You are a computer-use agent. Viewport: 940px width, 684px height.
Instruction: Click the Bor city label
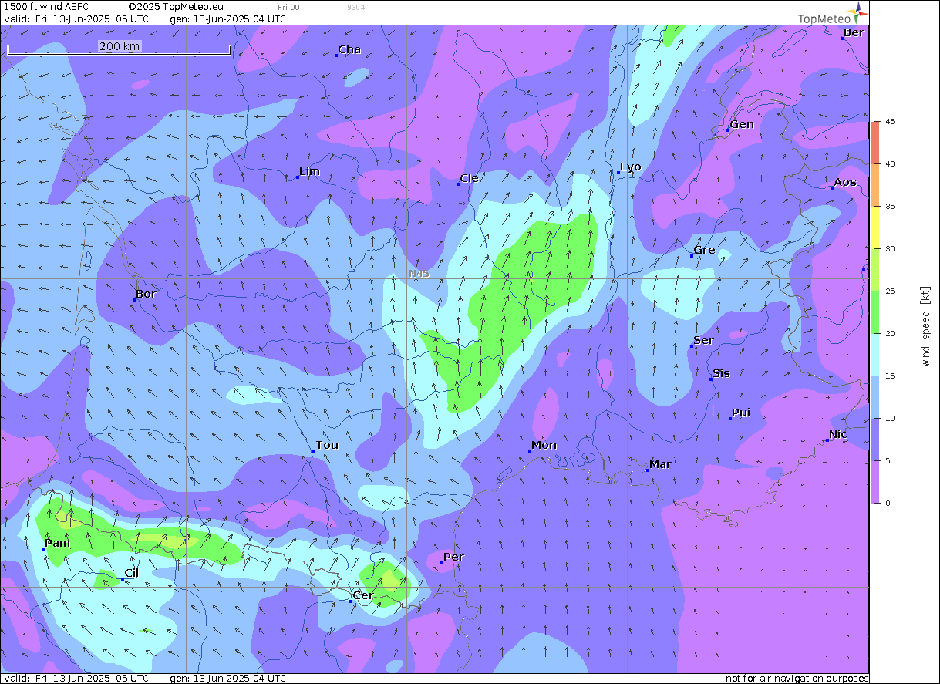[x=146, y=294]
